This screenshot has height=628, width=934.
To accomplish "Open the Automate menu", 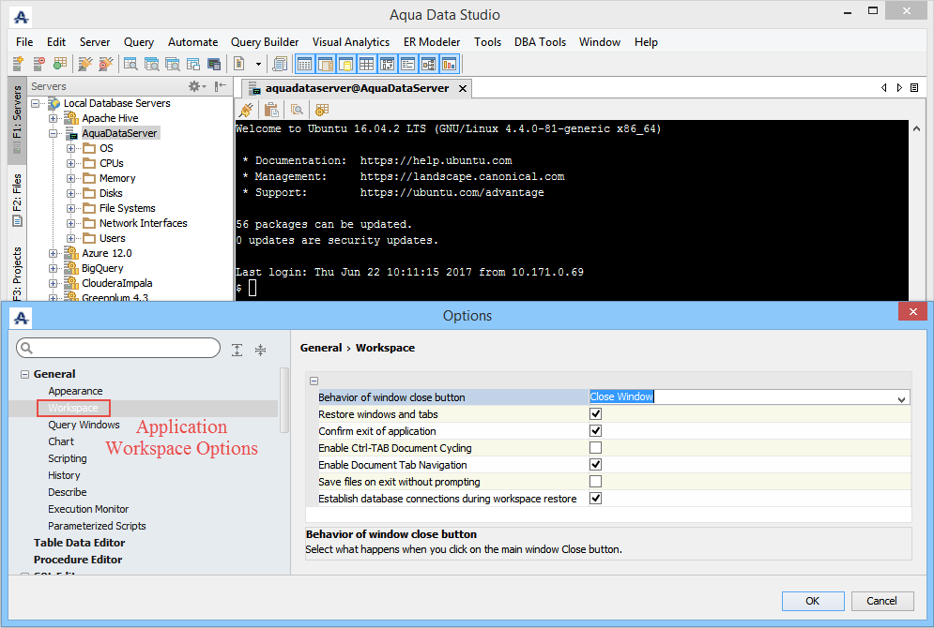I will 193,42.
